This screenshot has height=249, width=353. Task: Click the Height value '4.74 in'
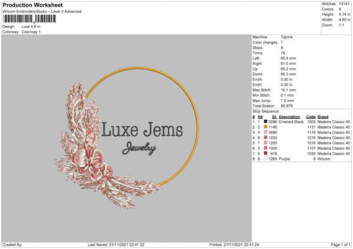click(x=344, y=14)
